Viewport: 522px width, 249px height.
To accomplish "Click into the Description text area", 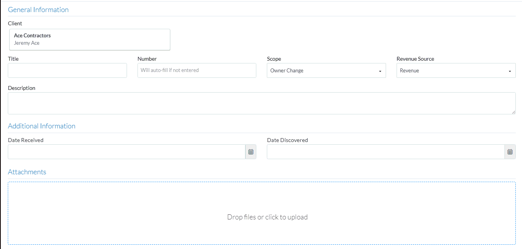I will click(x=261, y=103).
